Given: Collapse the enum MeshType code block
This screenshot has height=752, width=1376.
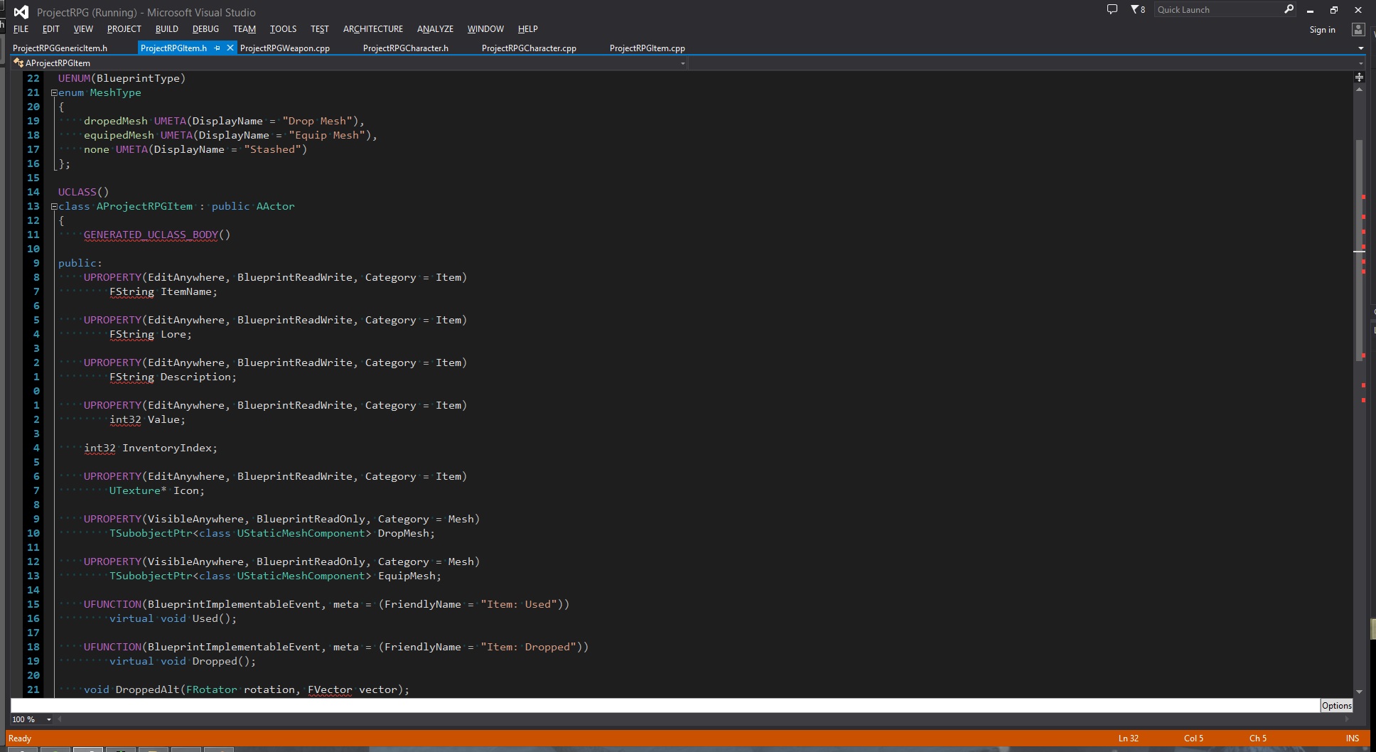Looking at the screenshot, I should 54,92.
